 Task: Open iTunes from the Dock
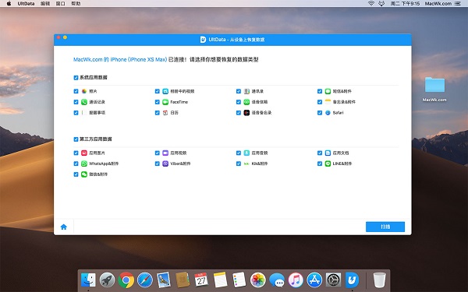296,280
